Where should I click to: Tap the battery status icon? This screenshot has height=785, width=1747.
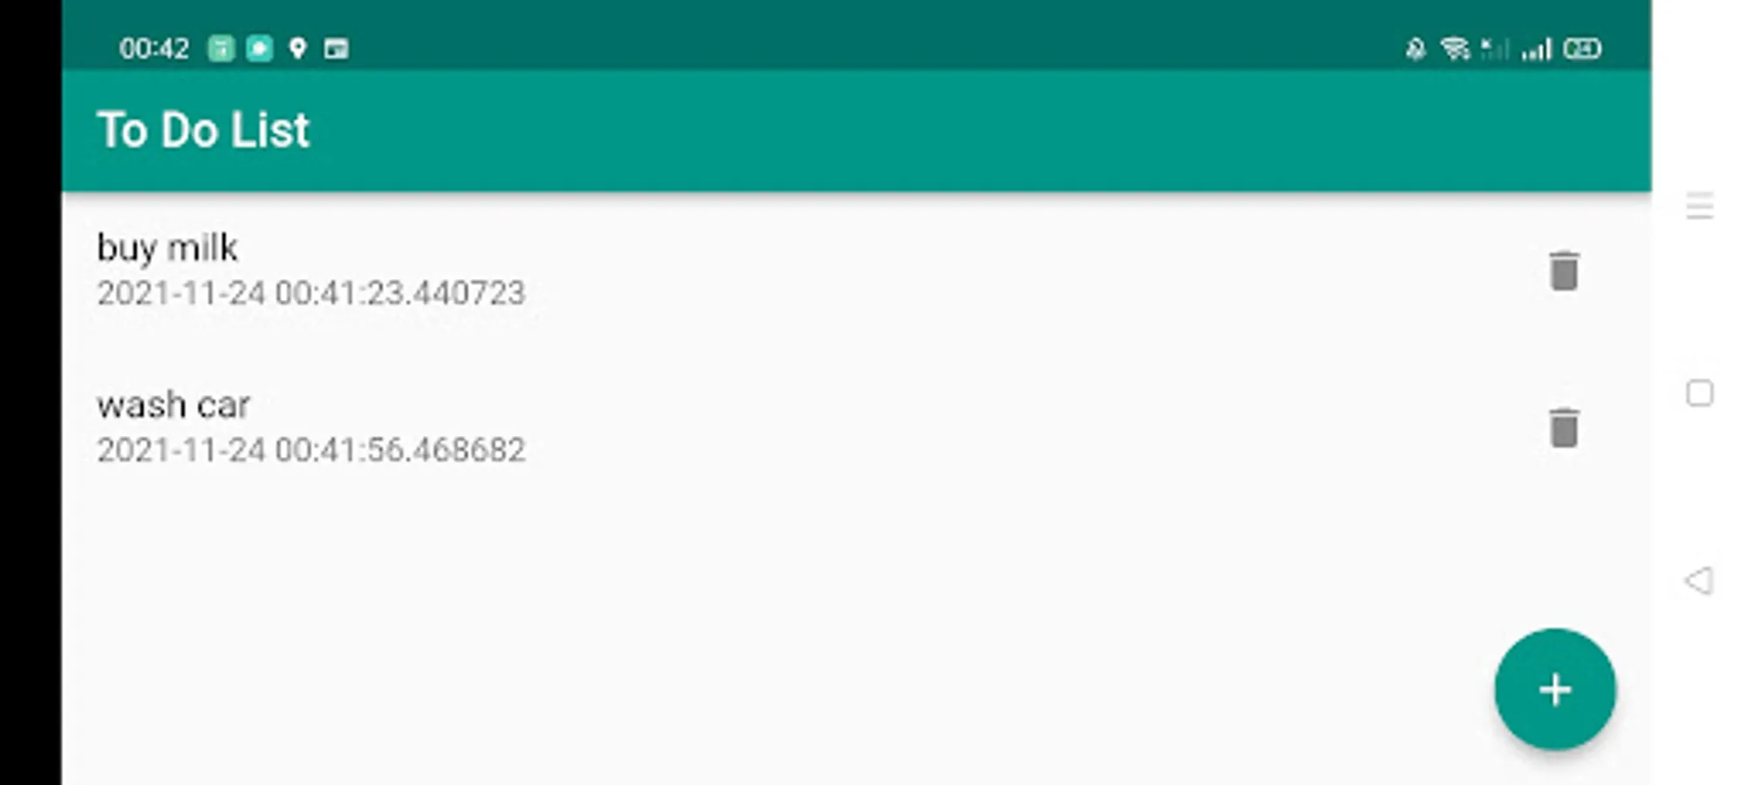pos(1581,49)
